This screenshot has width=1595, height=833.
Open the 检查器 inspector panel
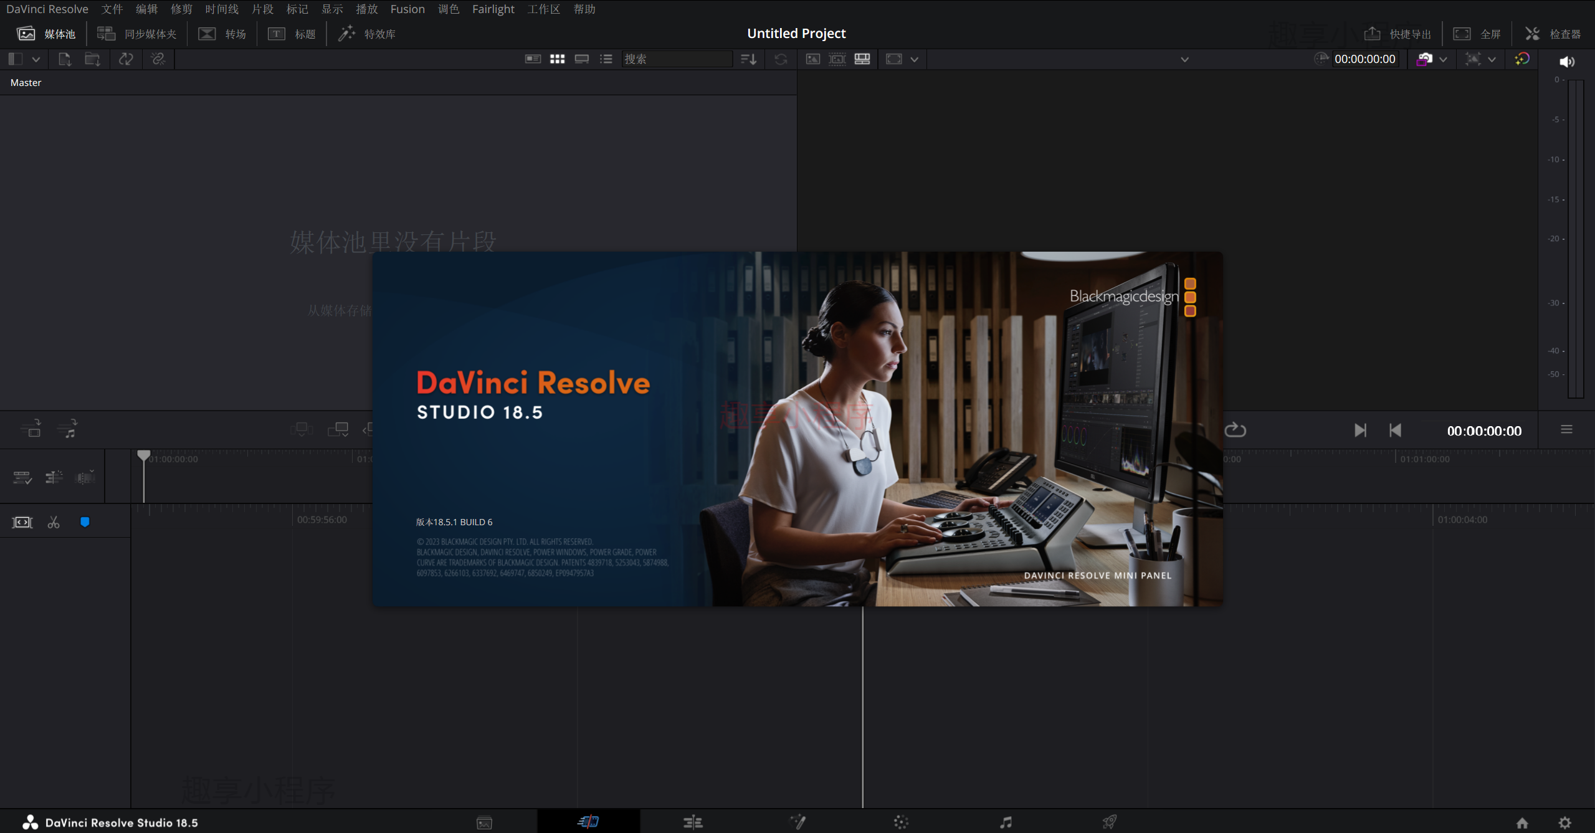(1552, 34)
